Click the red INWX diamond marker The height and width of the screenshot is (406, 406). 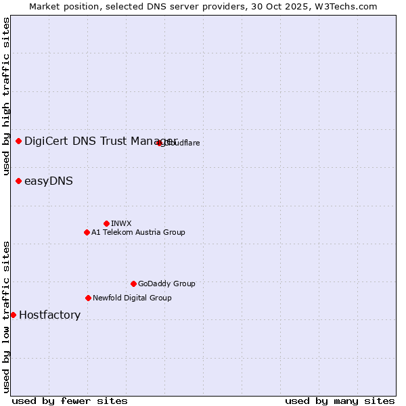pyautogui.click(x=106, y=223)
